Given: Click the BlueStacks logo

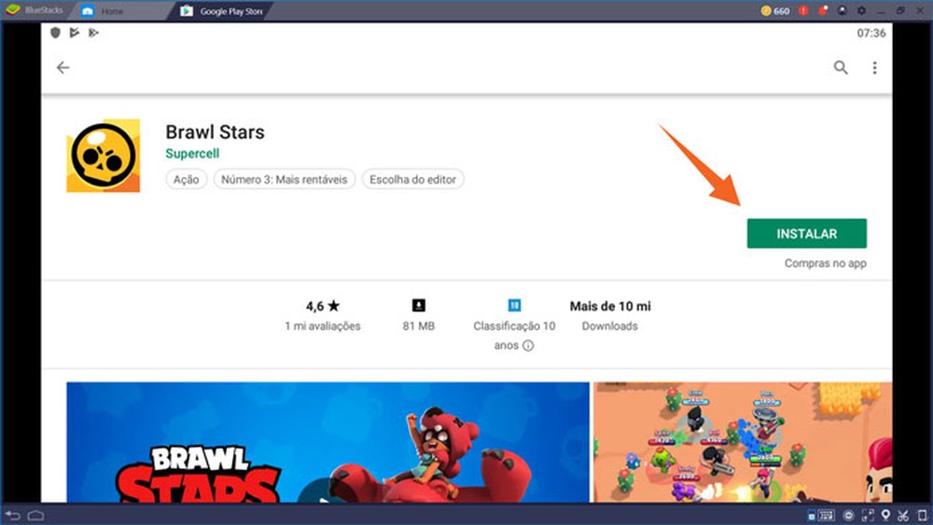Looking at the screenshot, I should (x=12, y=10).
